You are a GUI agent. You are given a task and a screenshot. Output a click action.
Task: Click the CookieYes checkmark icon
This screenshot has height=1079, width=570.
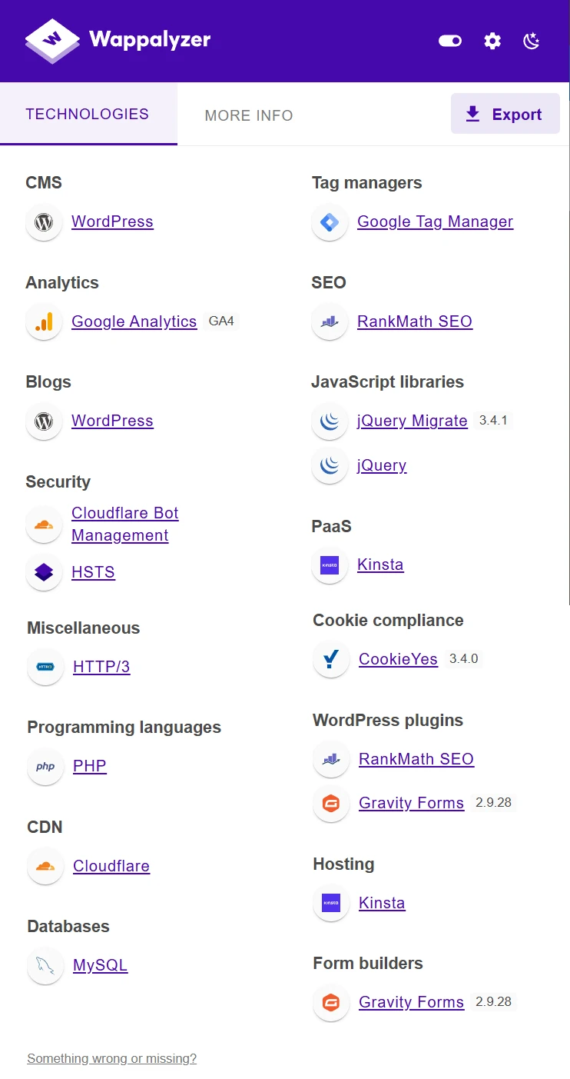coord(331,659)
